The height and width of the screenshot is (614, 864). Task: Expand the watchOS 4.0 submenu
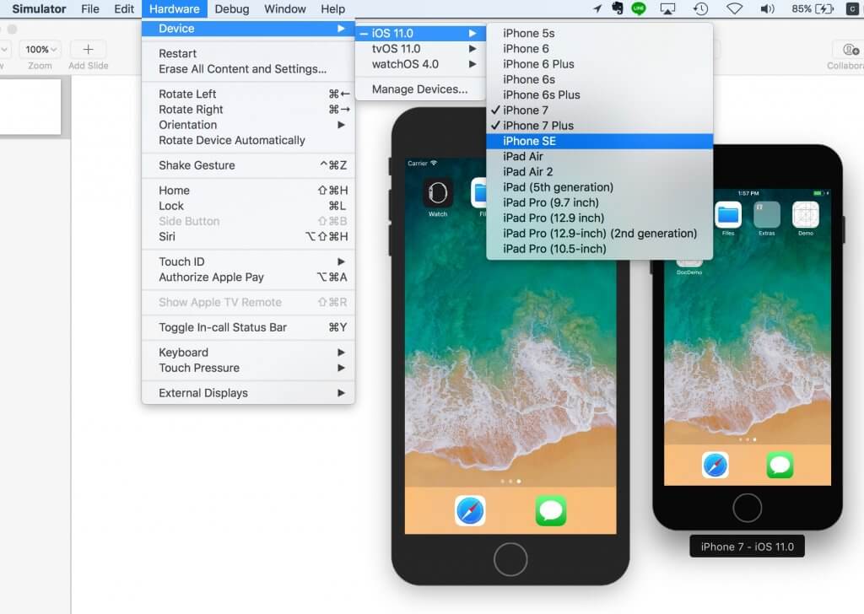pyautogui.click(x=420, y=64)
